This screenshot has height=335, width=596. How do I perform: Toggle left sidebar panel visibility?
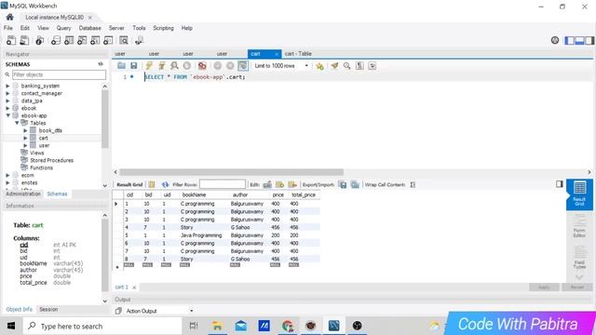tap(569, 40)
